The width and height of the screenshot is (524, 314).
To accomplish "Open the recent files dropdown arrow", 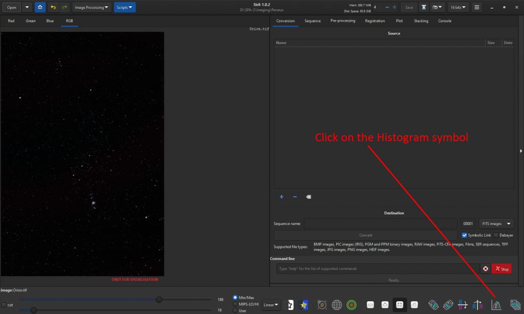I will click(27, 7).
